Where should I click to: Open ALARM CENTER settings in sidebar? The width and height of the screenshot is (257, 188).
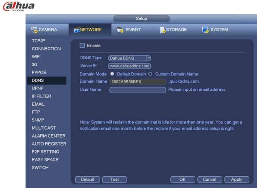[x=48, y=136]
